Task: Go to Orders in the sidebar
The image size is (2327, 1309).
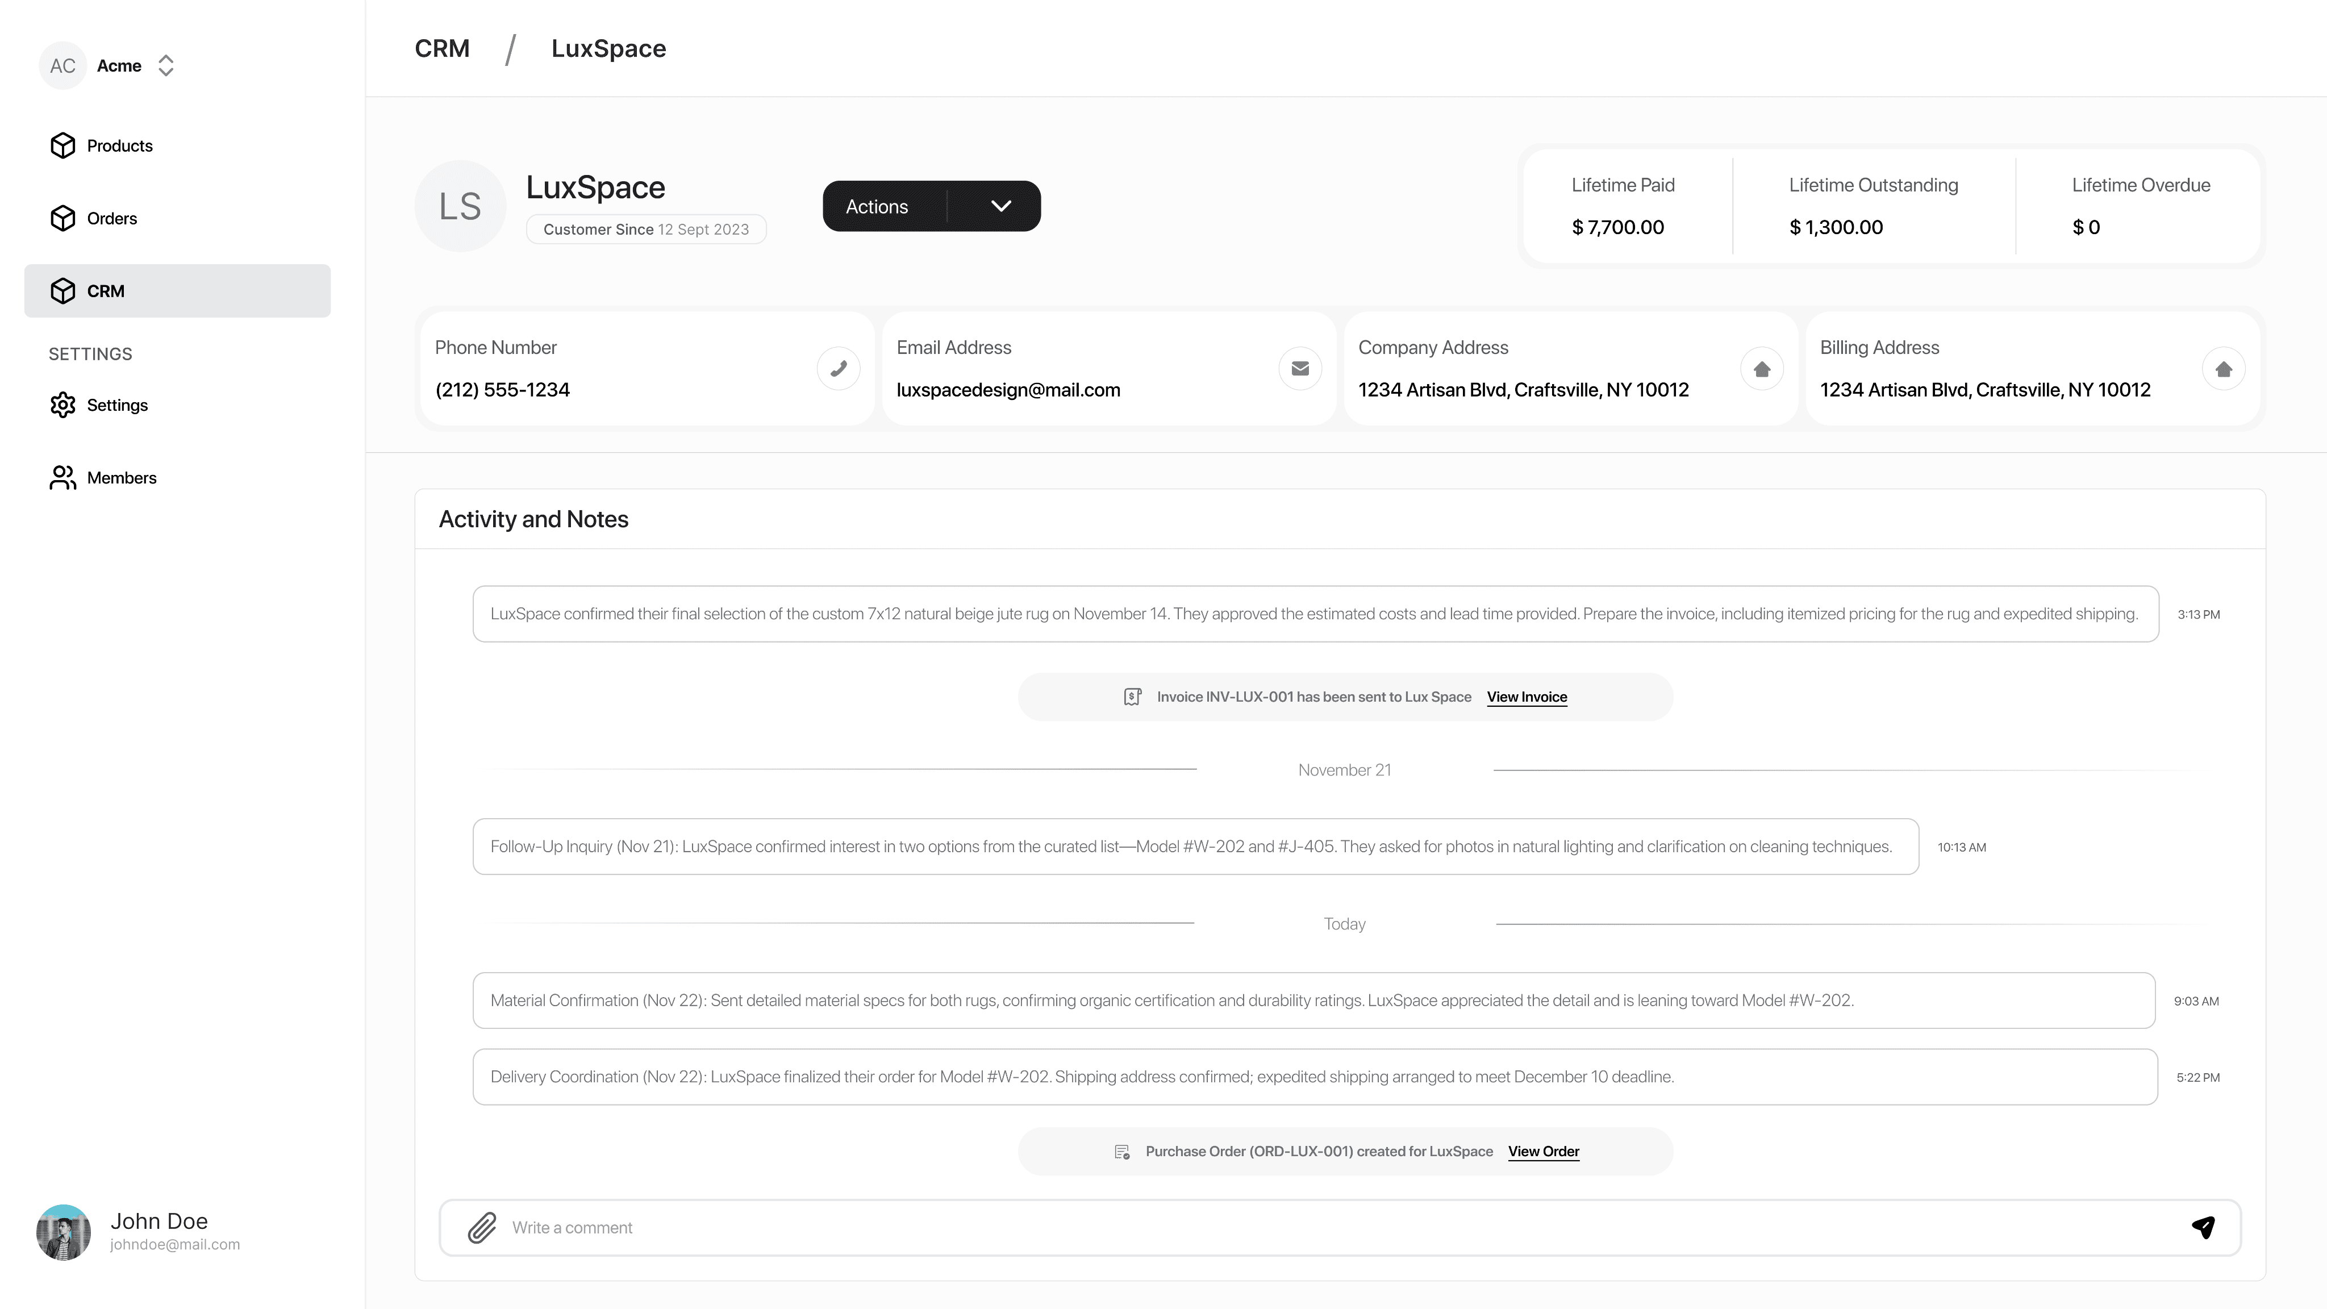Action: (x=111, y=219)
